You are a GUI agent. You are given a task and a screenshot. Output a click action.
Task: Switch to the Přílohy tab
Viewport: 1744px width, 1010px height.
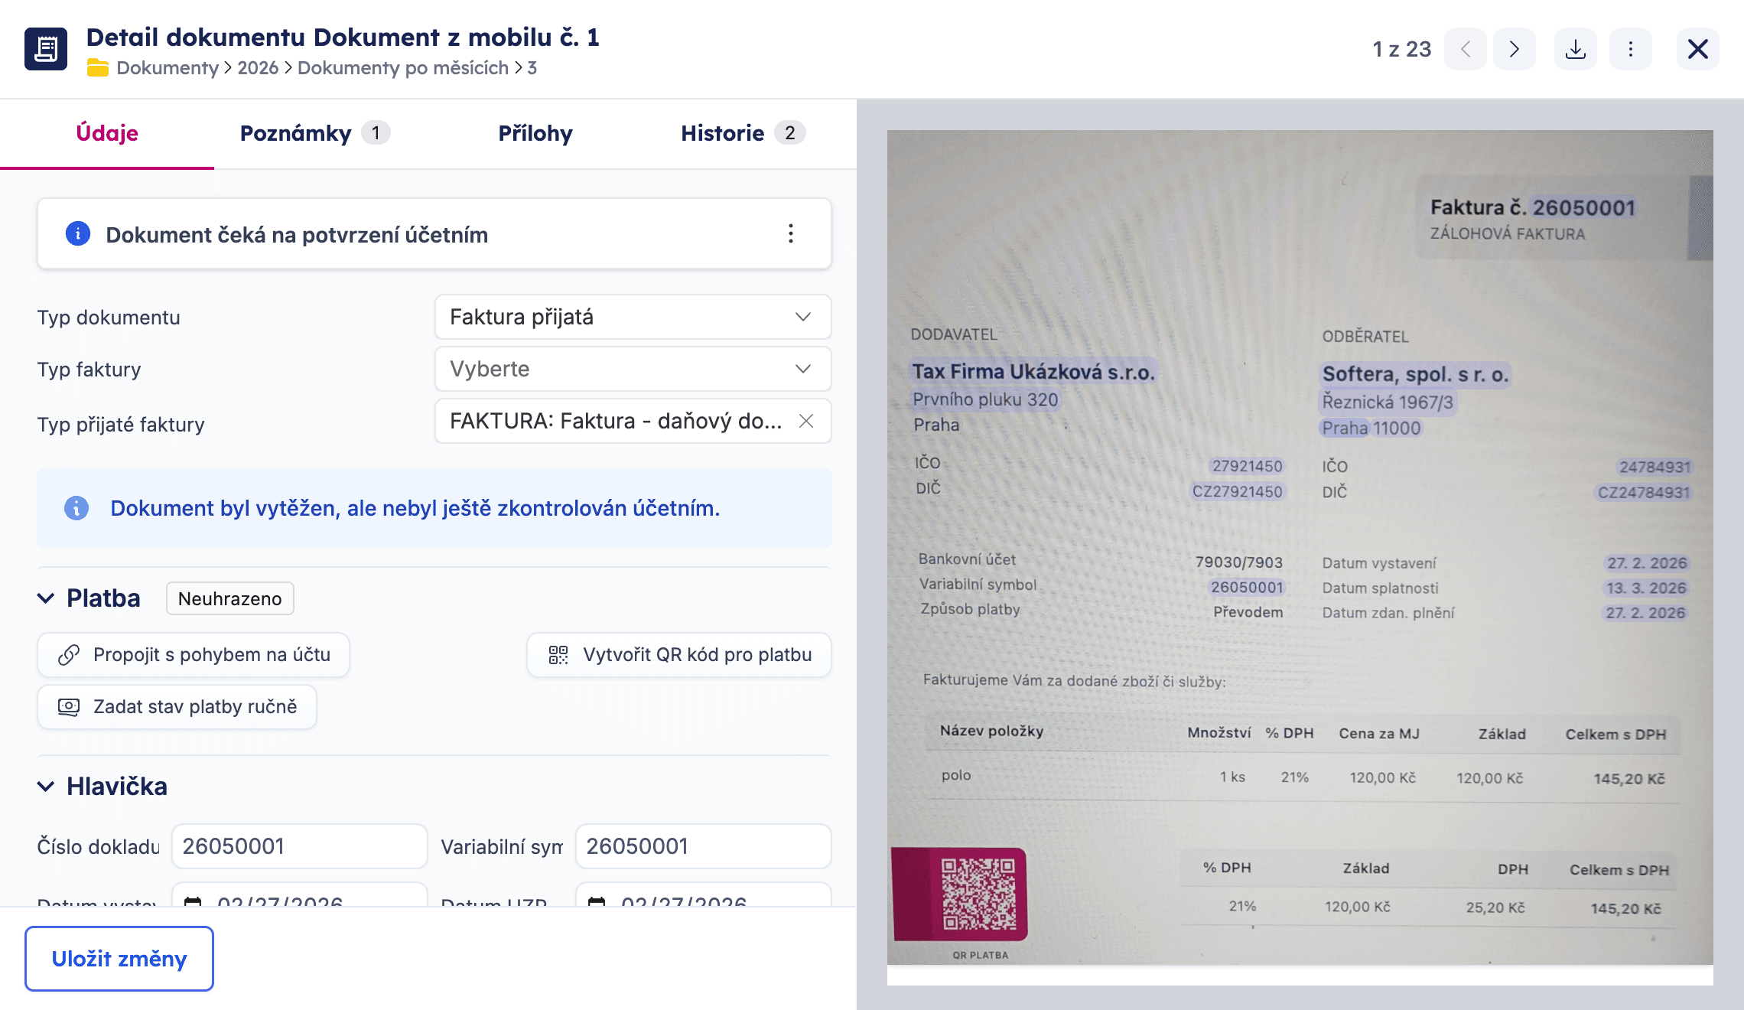[535, 133]
